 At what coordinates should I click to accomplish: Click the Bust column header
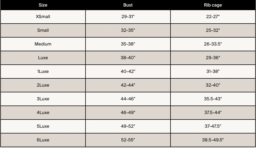128,5
